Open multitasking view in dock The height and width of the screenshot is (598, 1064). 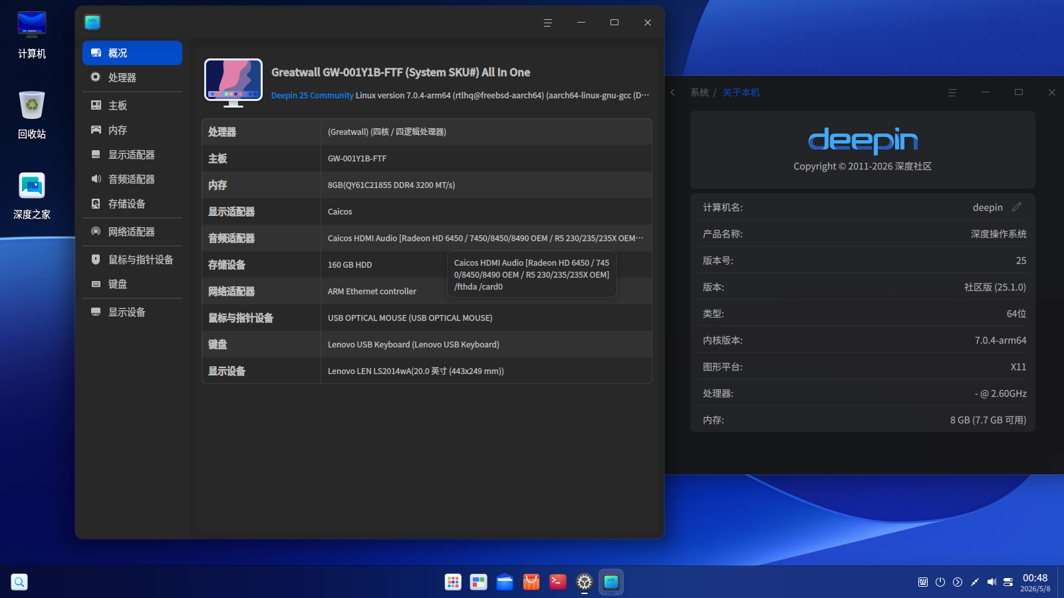coord(479,582)
